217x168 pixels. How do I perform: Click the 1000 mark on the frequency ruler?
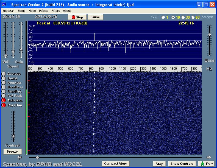112,69
